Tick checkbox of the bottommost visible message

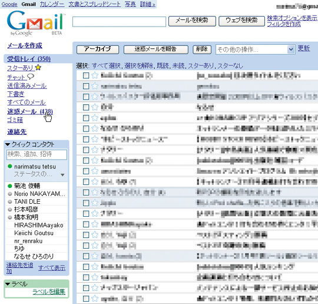[86, 298]
